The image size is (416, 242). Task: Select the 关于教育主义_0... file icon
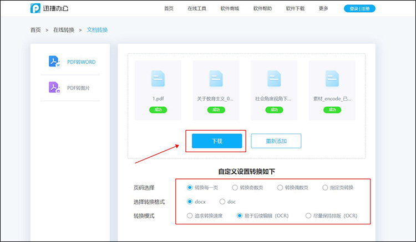[x=216, y=79]
